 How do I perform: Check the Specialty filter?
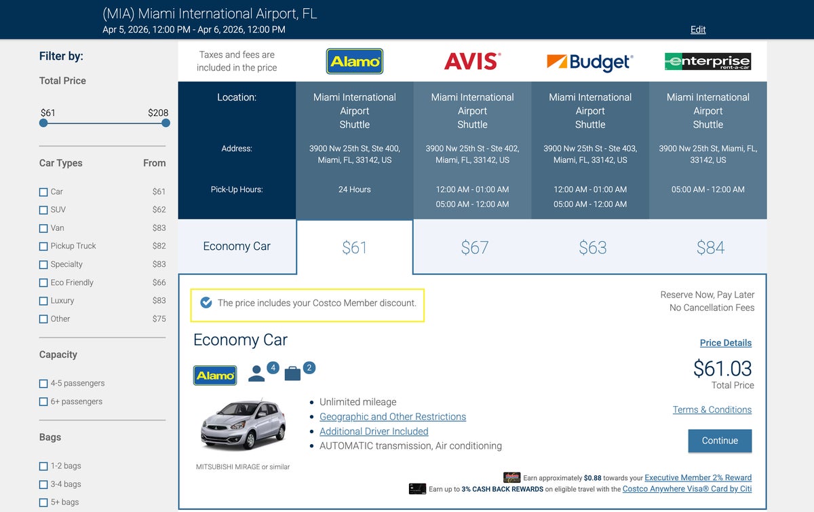pos(43,265)
